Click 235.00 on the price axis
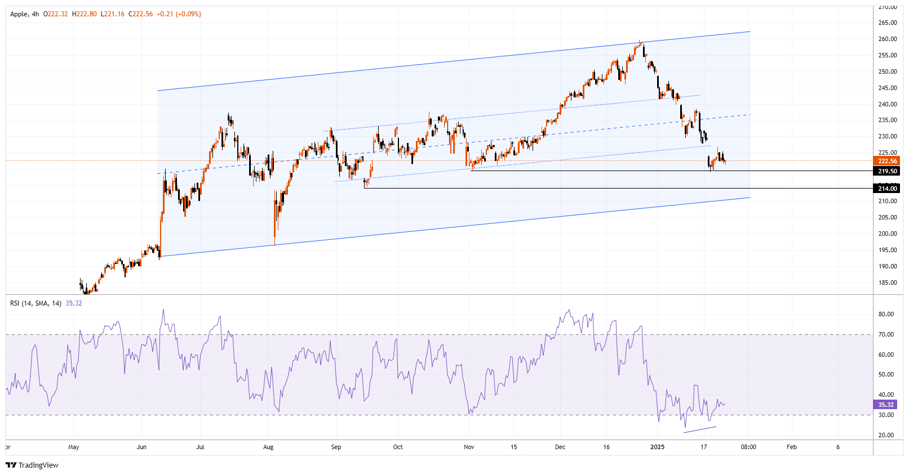909x475 pixels. coord(888,120)
